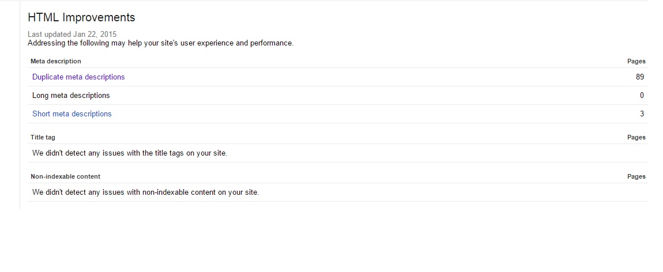Click the 0 pages count for long descriptions
The image size is (663, 272).
click(642, 96)
